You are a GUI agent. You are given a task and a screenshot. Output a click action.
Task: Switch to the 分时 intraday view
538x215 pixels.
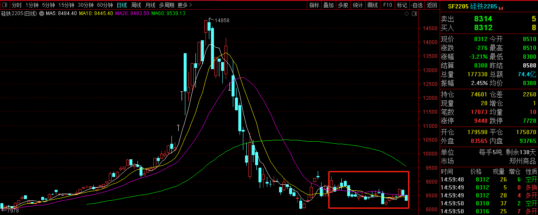point(16,5)
